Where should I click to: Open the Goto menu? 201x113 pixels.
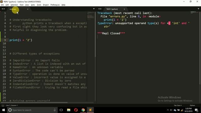33,5
